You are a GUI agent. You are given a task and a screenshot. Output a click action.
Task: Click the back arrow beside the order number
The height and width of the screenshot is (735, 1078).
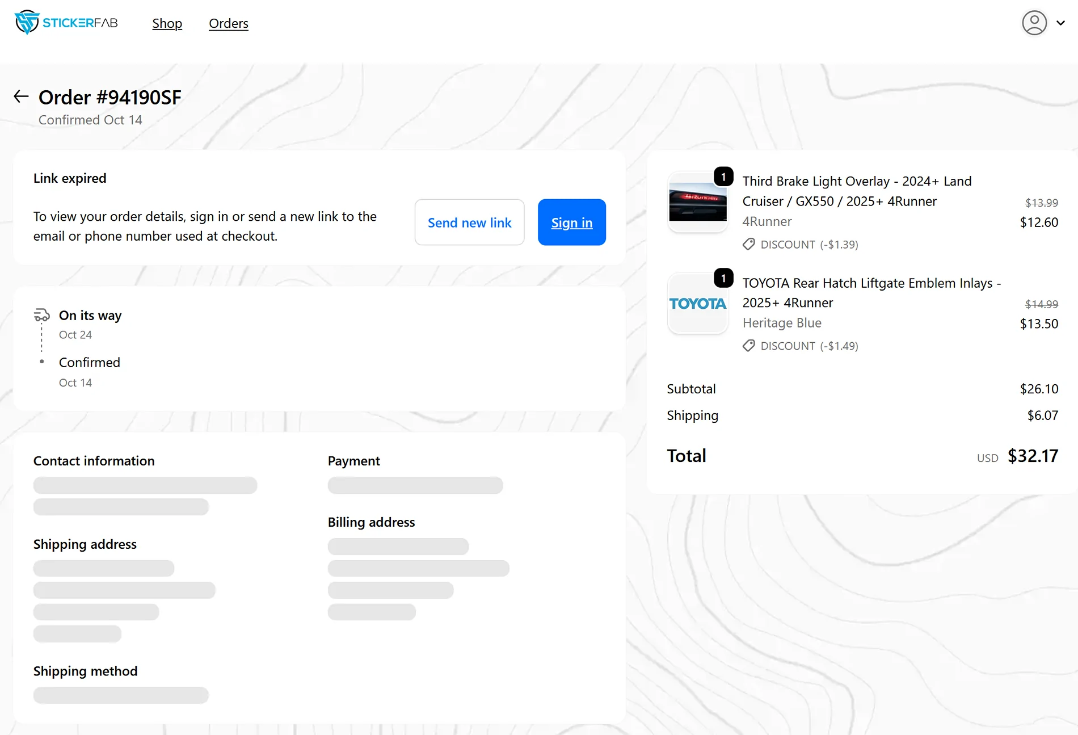click(21, 96)
